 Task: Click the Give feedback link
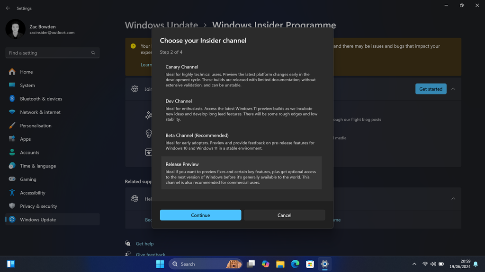pos(150,255)
